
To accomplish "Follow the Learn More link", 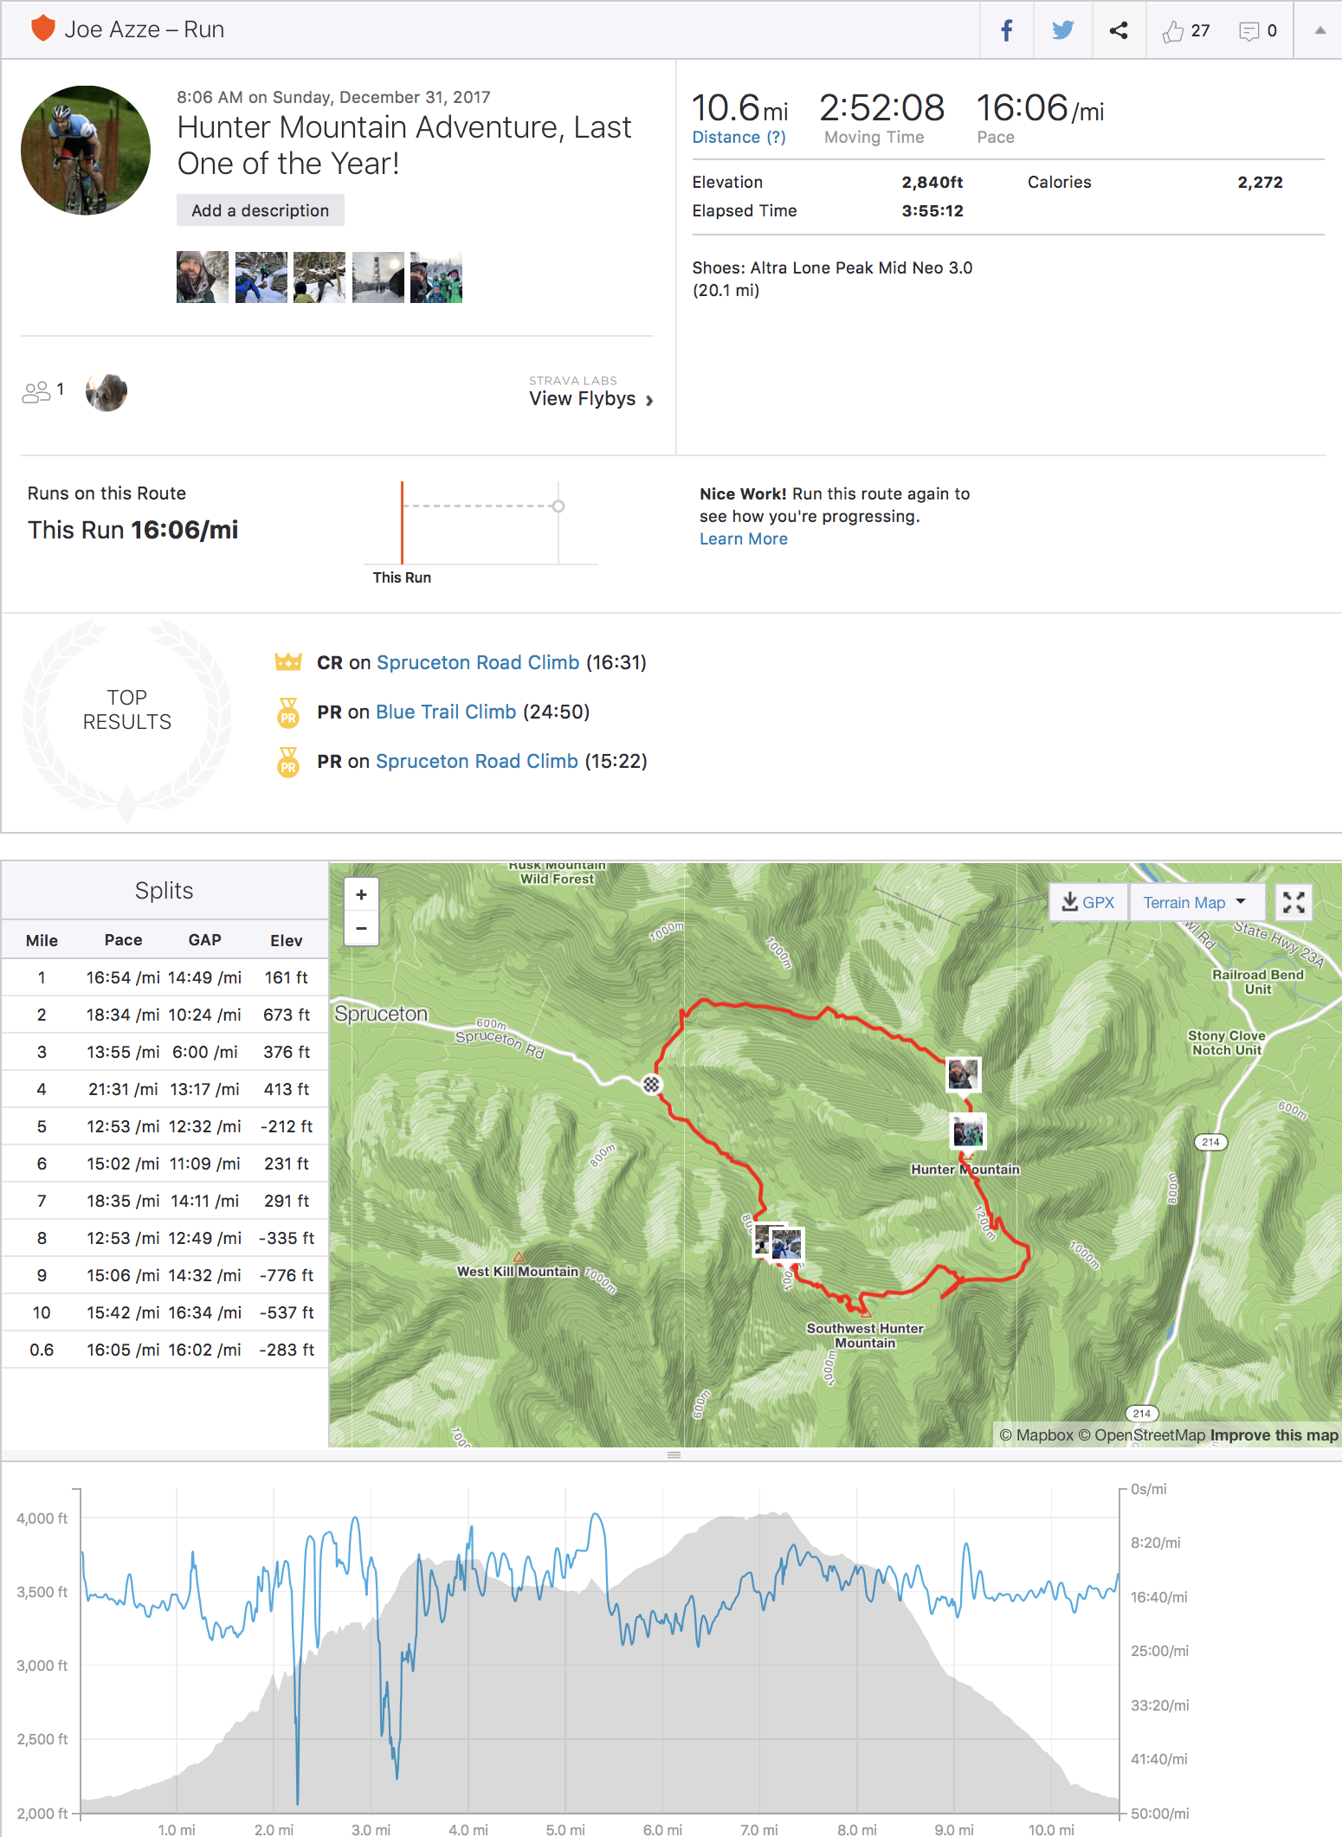I will (744, 538).
